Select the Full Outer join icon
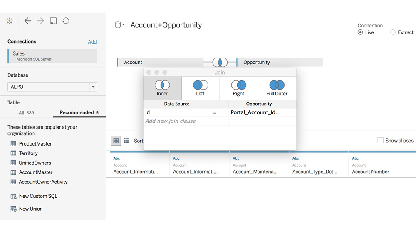 [x=277, y=88]
